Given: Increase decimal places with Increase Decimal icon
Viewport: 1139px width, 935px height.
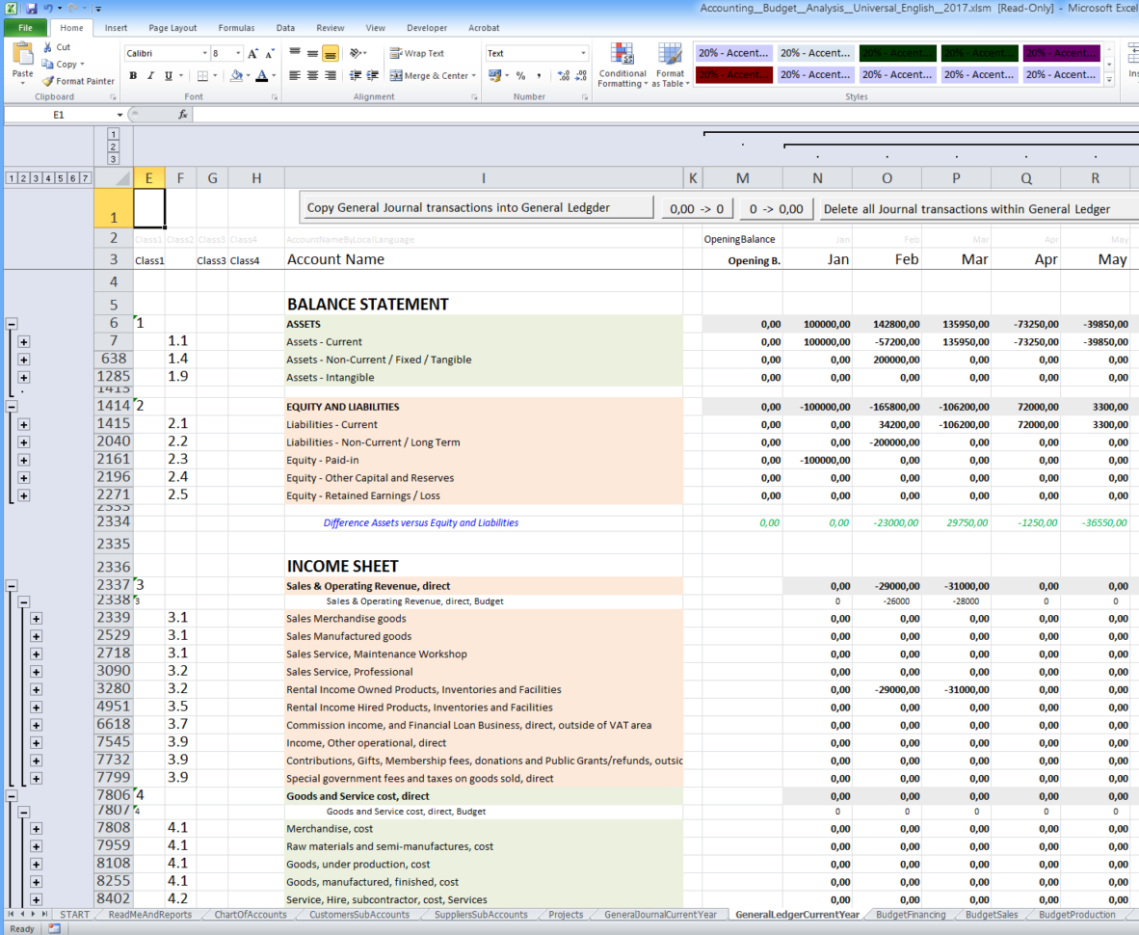Looking at the screenshot, I should coord(563,75).
